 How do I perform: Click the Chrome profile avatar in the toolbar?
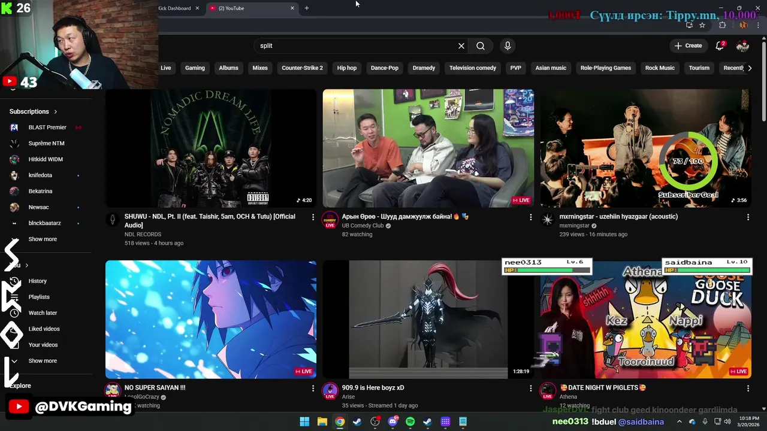click(x=744, y=25)
